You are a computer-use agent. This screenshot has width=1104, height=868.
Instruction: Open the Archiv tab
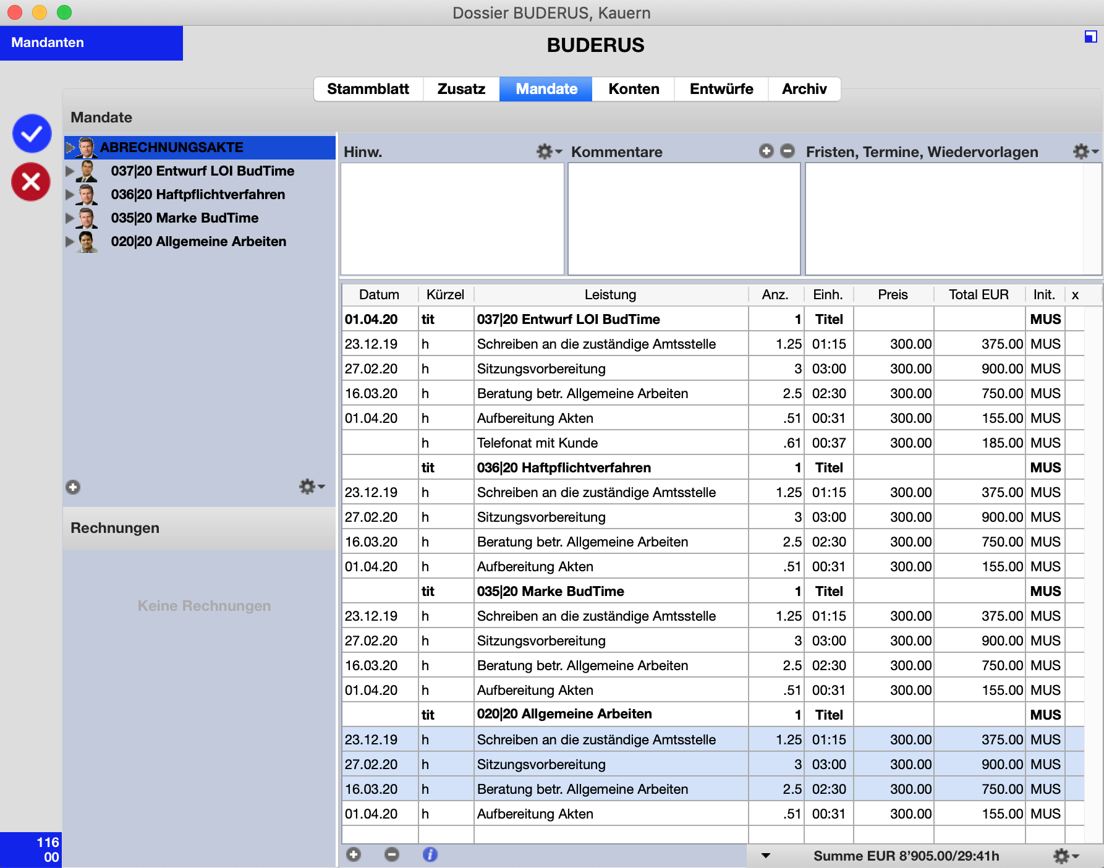[804, 89]
